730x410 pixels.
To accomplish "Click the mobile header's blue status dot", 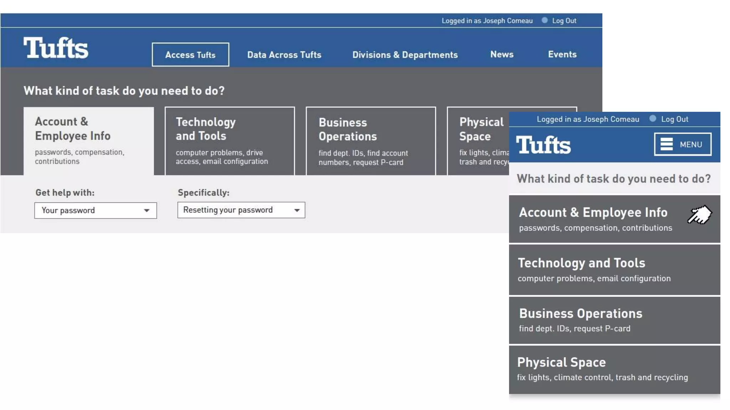I will 653,119.
